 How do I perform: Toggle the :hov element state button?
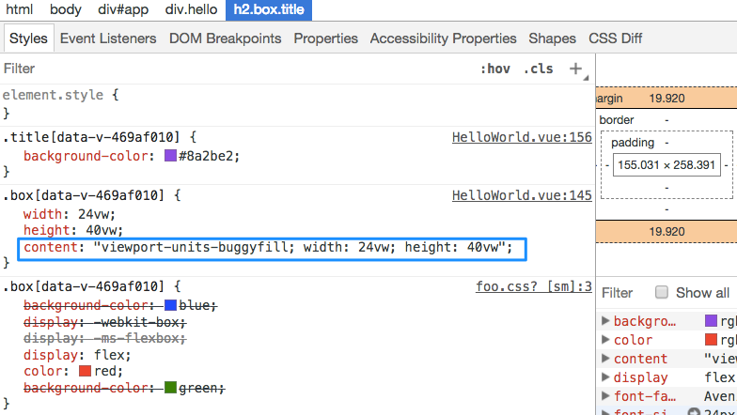click(x=495, y=69)
